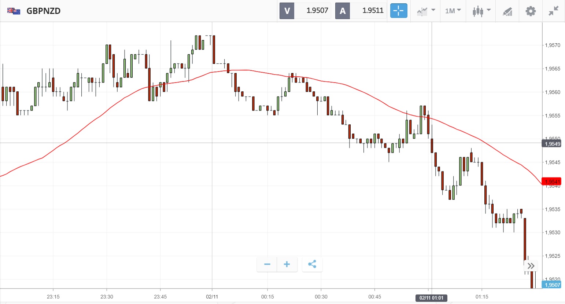This screenshot has height=304, width=565.
Task: Open the drawing tools pencil icon
Action: click(507, 11)
